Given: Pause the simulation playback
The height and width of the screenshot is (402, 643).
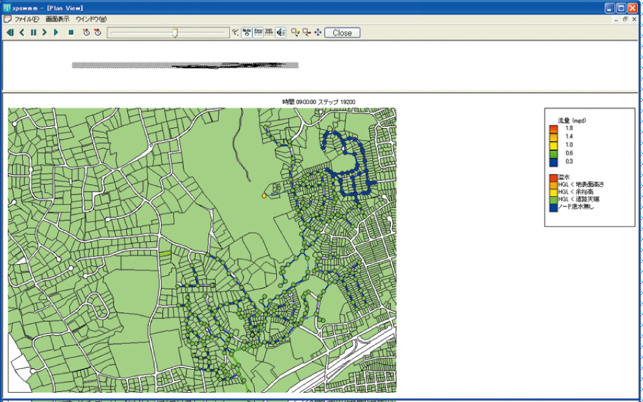Looking at the screenshot, I should click(x=34, y=32).
